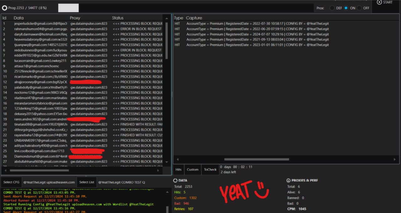401x213 pixels.
Task: Click the bot list's horizontal scrollbar thumb
Action: pyautogui.click(x=56, y=171)
